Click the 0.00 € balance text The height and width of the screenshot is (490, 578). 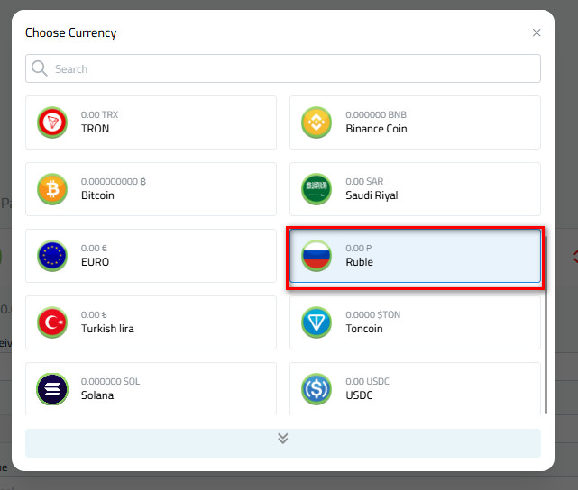pos(94,248)
